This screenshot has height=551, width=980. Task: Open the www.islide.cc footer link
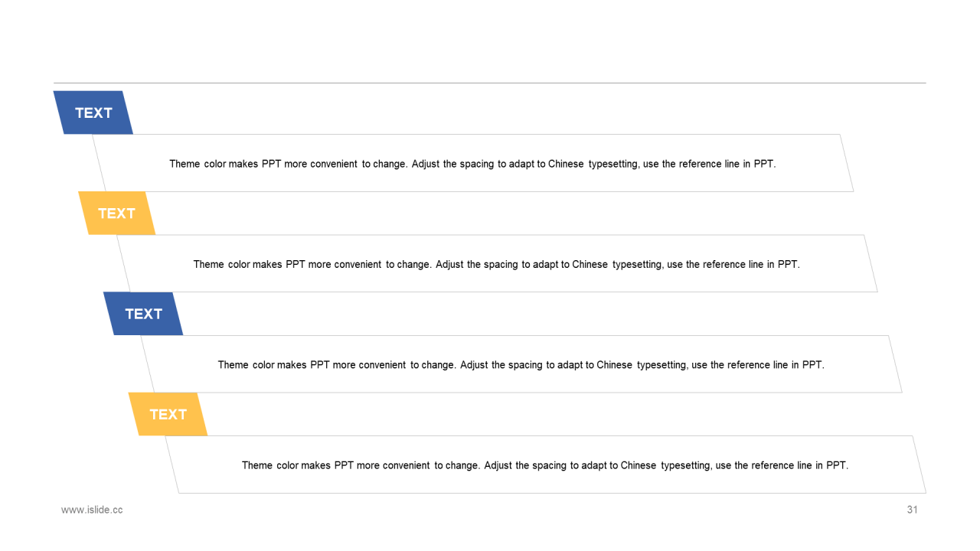click(x=92, y=510)
